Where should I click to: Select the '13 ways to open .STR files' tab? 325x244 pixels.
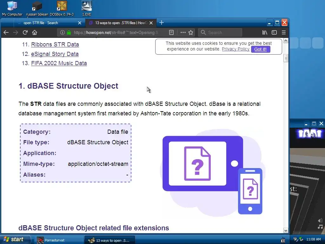(121, 23)
